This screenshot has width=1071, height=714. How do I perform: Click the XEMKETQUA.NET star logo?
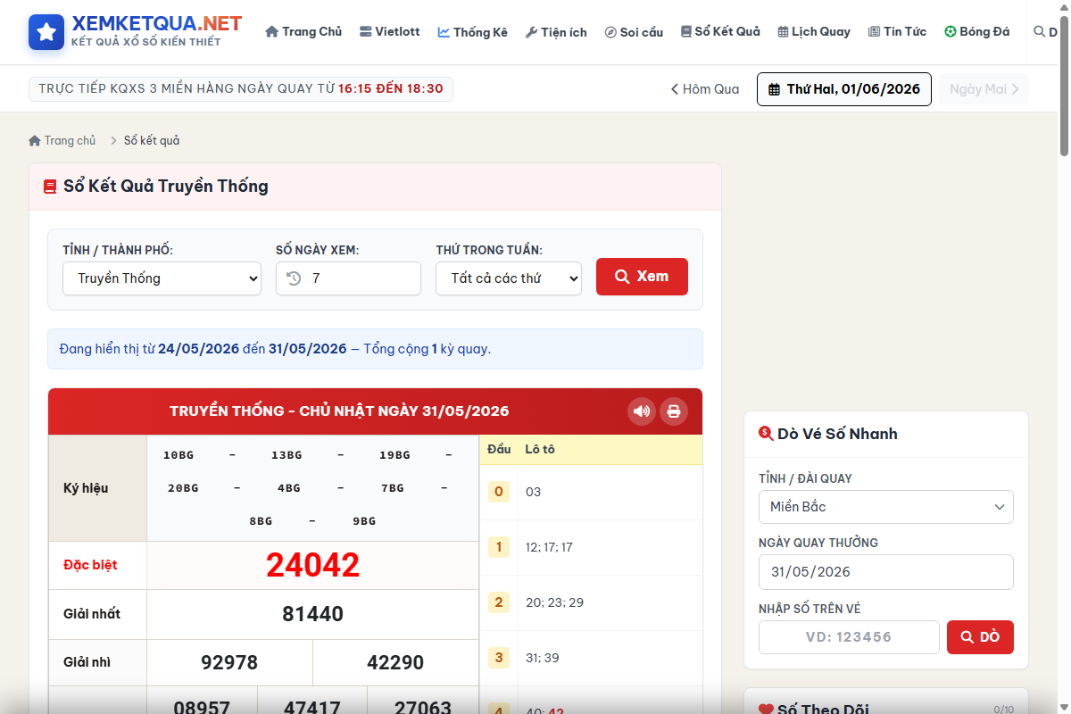[x=46, y=32]
